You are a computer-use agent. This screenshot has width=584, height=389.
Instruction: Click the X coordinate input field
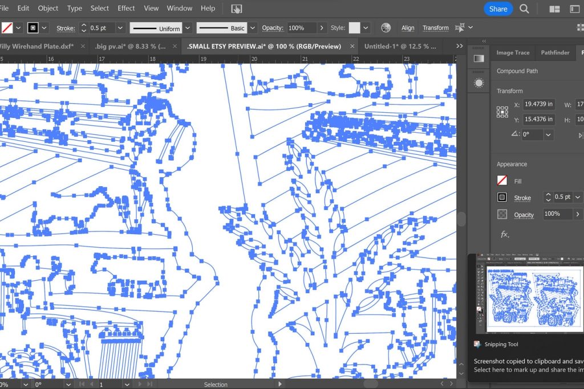tap(538, 104)
